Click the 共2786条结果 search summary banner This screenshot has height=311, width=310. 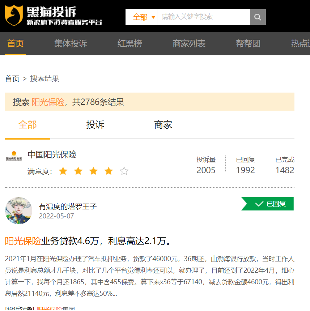[150, 102]
